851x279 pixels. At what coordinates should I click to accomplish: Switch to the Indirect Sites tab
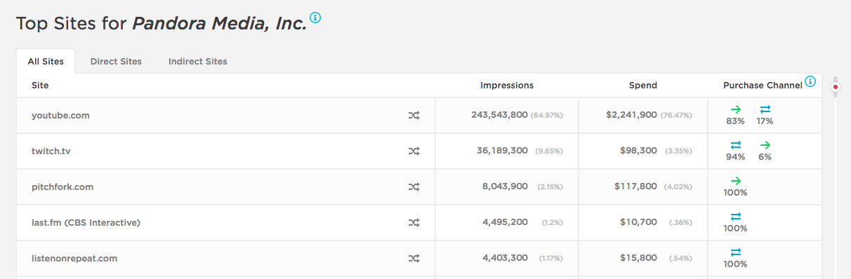click(198, 62)
